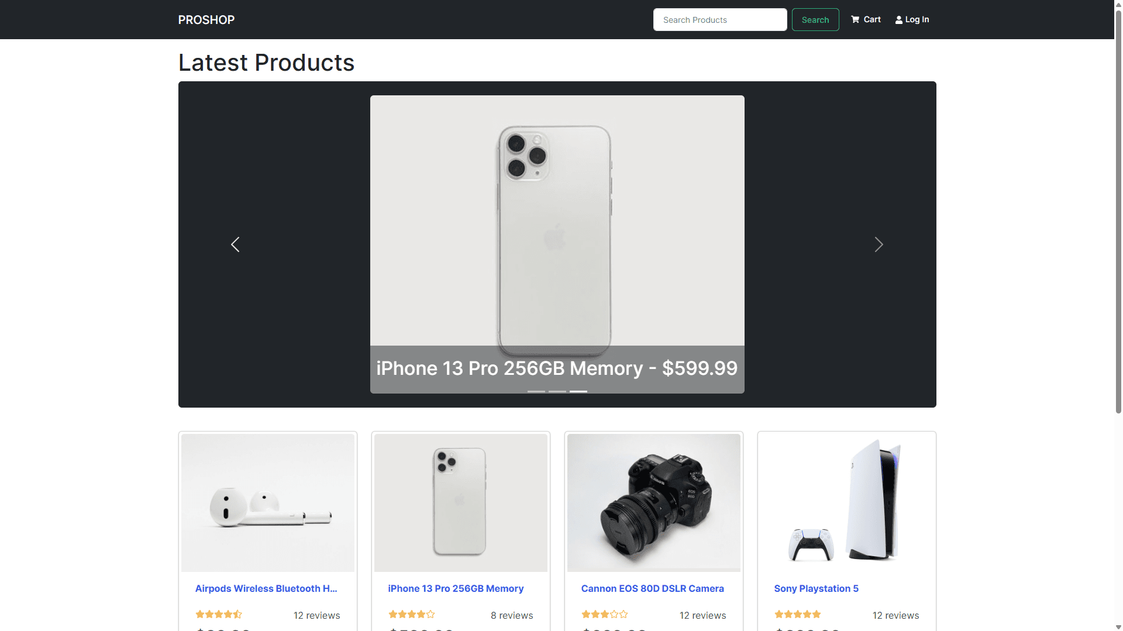Open Airpods Wireless Bluetooth product link
The width and height of the screenshot is (1123, 631).
(x=266, y=588)
